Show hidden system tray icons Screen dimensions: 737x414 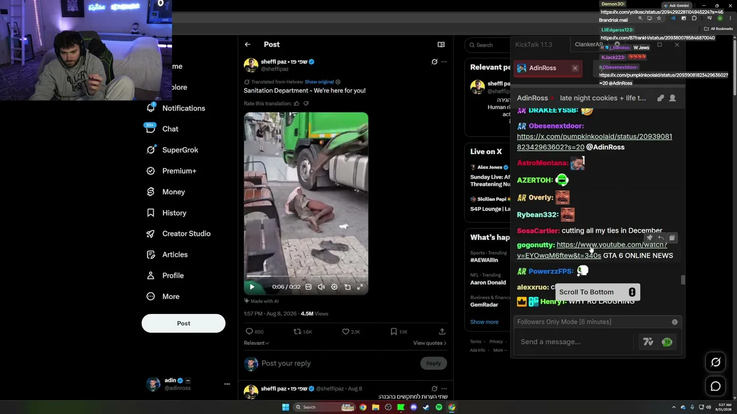[674, 408]
